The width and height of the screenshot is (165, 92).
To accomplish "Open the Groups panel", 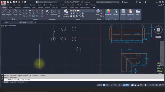I will [116, 12].
